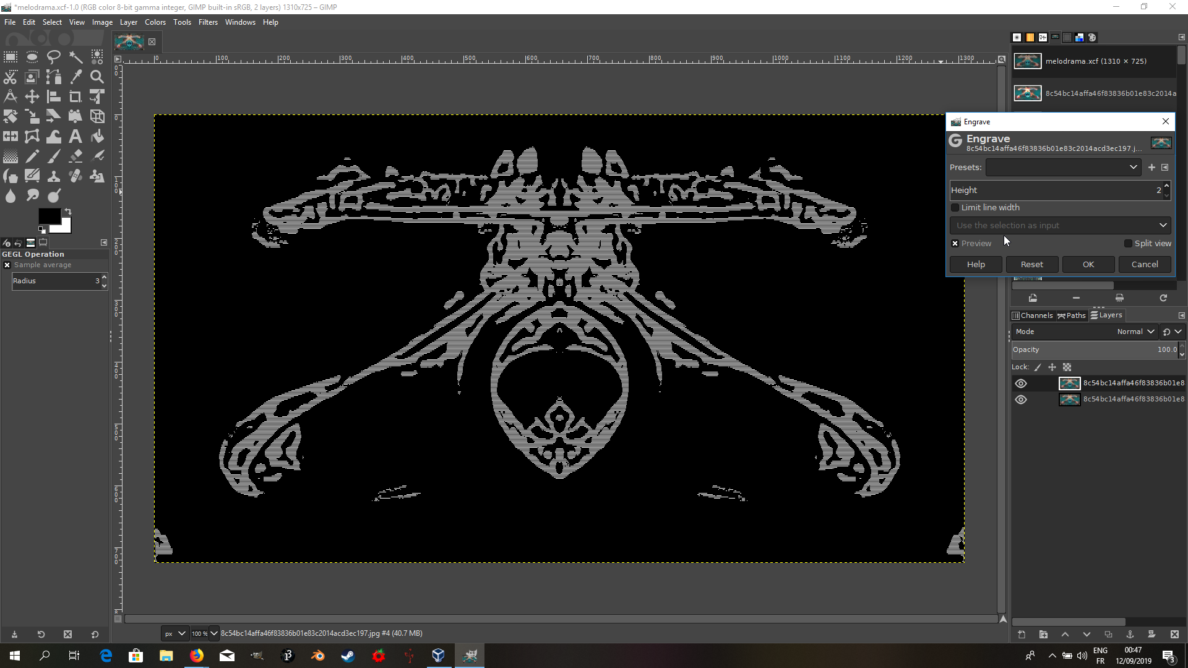Select the Heal bandage tool

click(75, 176)
